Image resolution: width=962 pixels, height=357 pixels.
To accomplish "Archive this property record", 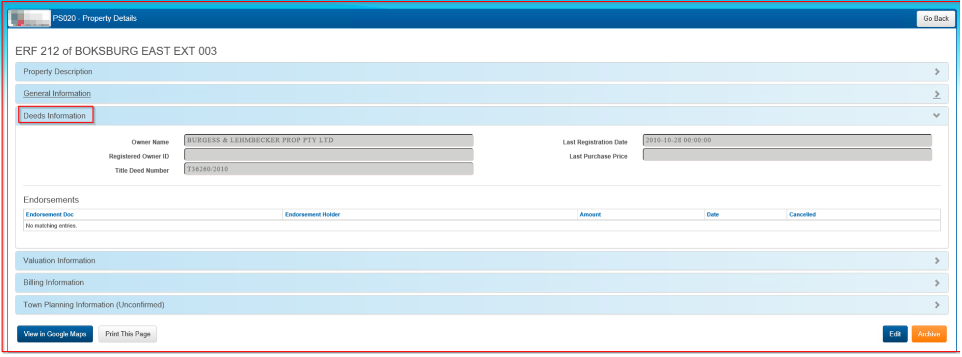I will pos(928,334).
